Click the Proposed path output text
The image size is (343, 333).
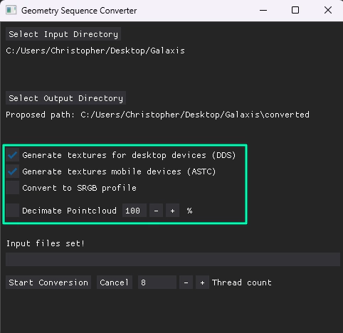157,115
